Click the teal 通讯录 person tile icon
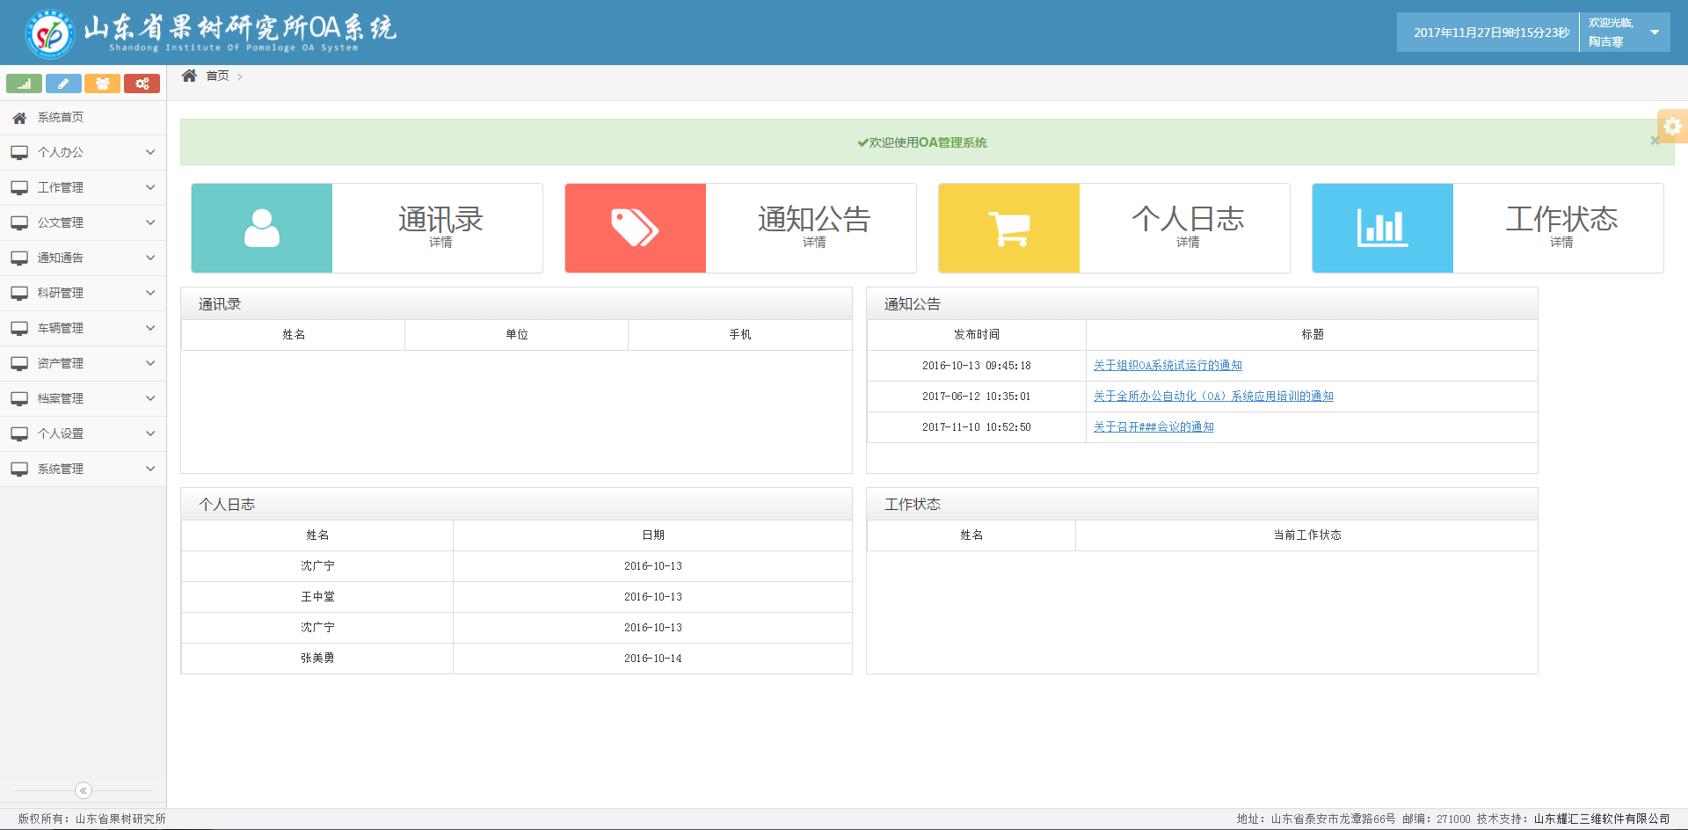This screenshot has width=1688, height=830. pyautogui.click(x=262, y=228)
